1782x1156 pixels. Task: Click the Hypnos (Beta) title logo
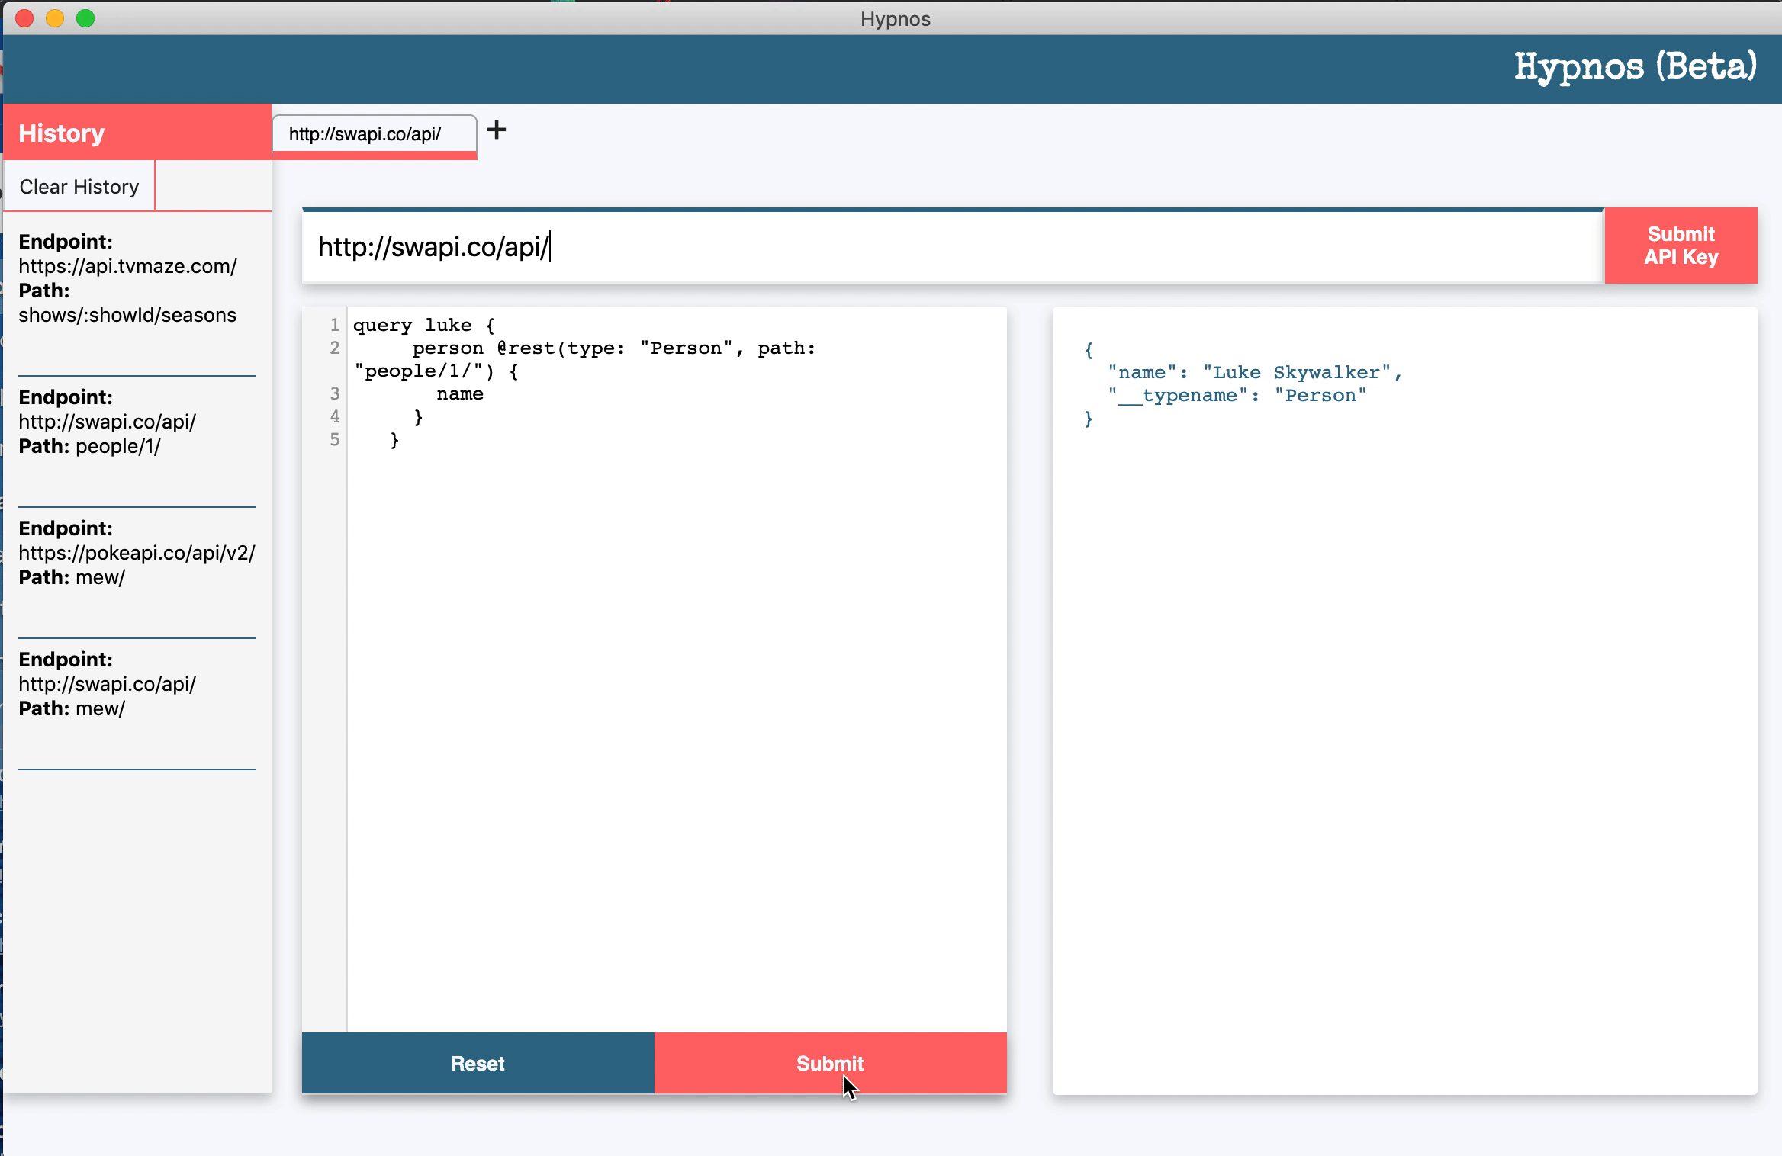1635,67
